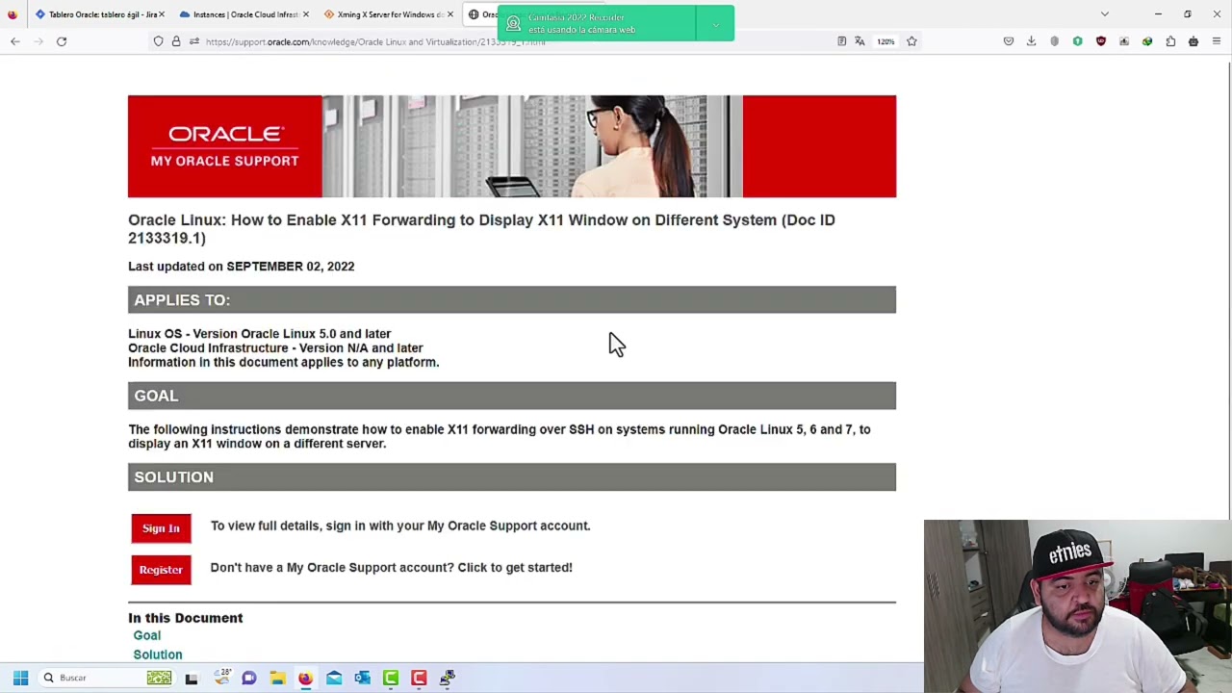This screenshot has height=693, width=1232.
Task: Close the Xming X Server tab
Action: click(x=450, y=14)
